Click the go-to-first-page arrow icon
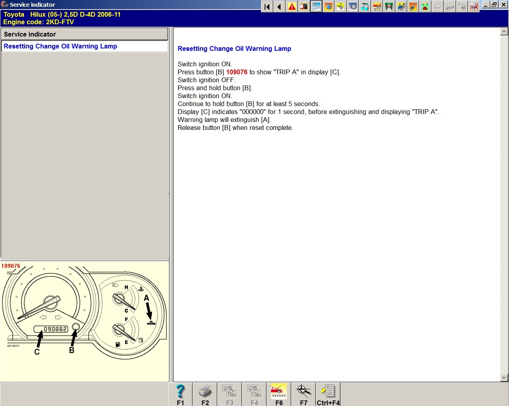This screenshot has width=509, height=406. click(x=267, y=7)
